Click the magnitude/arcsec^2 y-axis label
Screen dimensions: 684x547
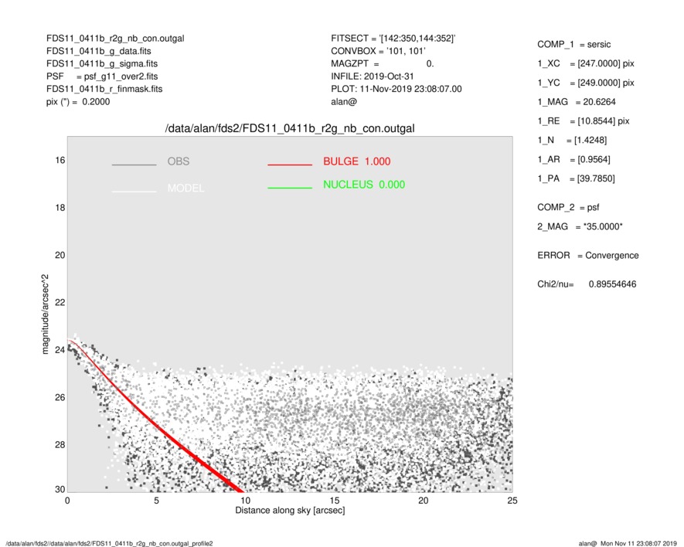coord(45,314)
